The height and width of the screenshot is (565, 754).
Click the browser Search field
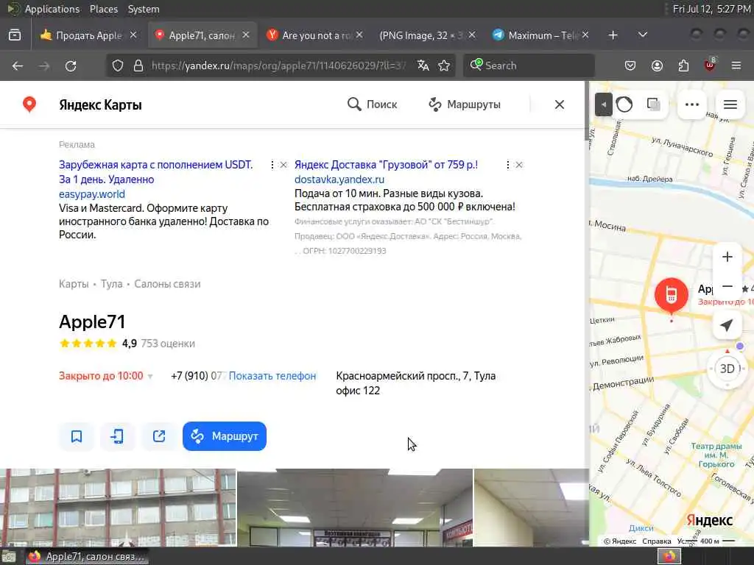tap(529, 65)
